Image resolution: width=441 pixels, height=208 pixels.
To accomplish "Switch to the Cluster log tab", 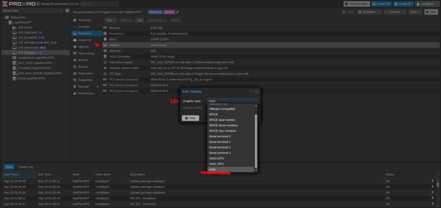I will [x=25, y=167].
